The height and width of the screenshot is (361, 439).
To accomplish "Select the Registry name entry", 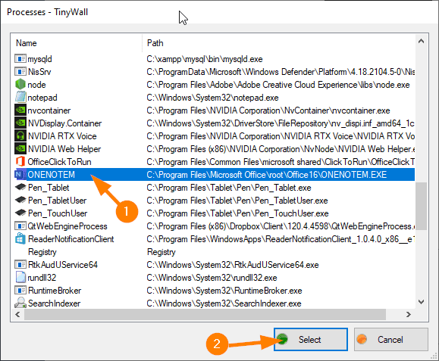I will 42,252.
